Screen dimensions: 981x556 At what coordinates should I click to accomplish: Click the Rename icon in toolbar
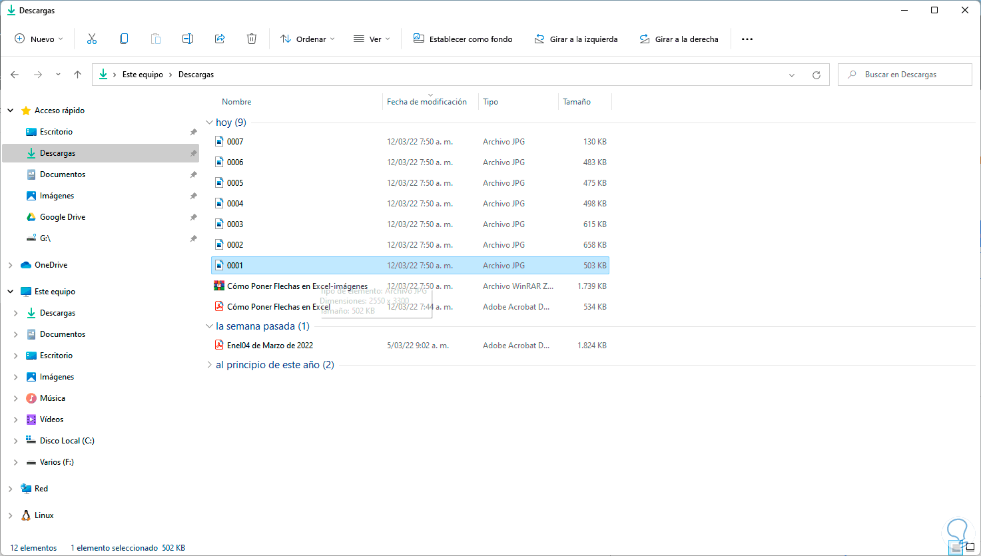pyautogui.click(x=188, y=39)
